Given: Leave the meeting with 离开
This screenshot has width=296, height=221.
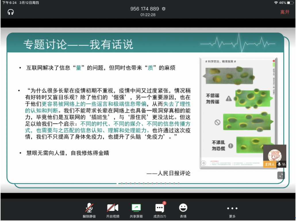Looking at the screenshot, I should 285,12.
